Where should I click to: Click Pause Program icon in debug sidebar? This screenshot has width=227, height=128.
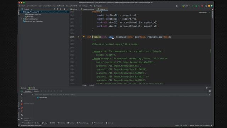point(22,101)
